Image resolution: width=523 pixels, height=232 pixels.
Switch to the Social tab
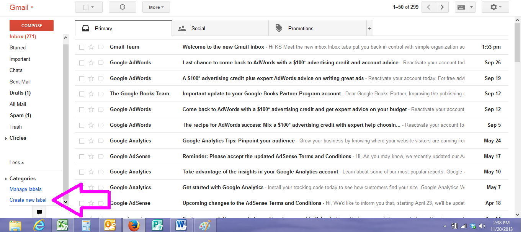point(221,28)
